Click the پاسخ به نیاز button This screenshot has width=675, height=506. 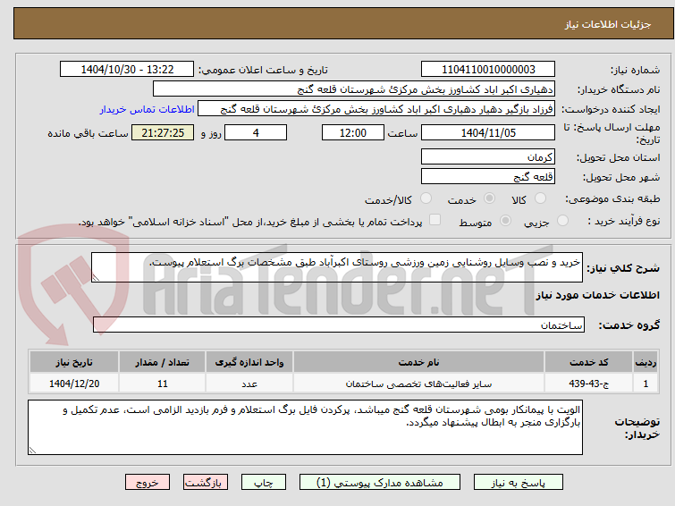518,483
